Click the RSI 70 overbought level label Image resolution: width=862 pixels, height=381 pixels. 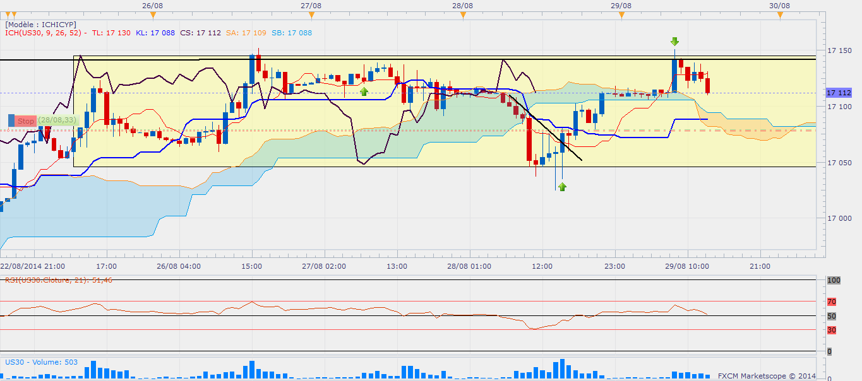pyautogui.click(x=832, y=302)
